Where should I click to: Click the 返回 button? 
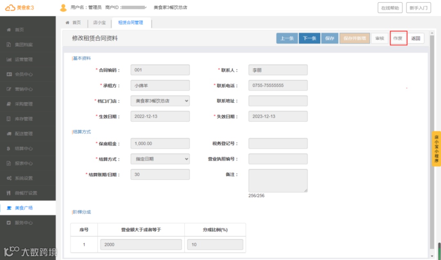click(416, 38)
